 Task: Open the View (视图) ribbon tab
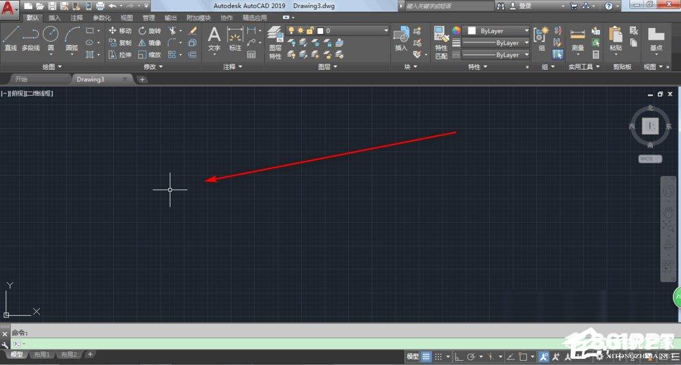click(127, 18)
